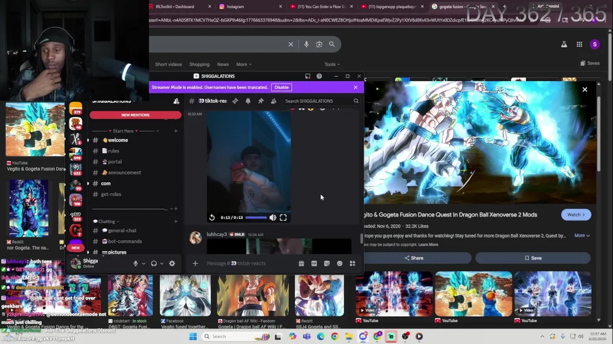
Task: Select the Shopping filter tab
Action: click(199, 64)
